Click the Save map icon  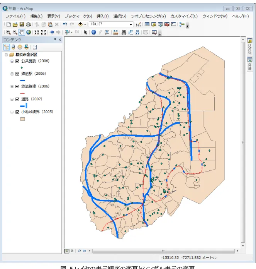click(22, 24)
